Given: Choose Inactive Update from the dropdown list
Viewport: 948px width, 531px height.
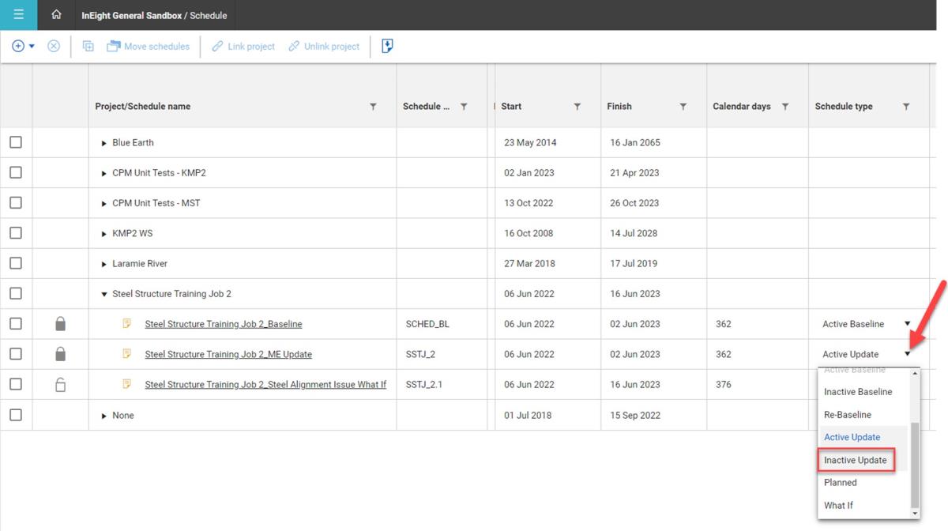Looking at the screenshot, I should coord(856,460).
